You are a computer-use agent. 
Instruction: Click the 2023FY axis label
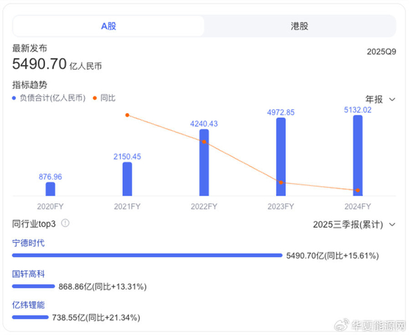click(281, 207)
